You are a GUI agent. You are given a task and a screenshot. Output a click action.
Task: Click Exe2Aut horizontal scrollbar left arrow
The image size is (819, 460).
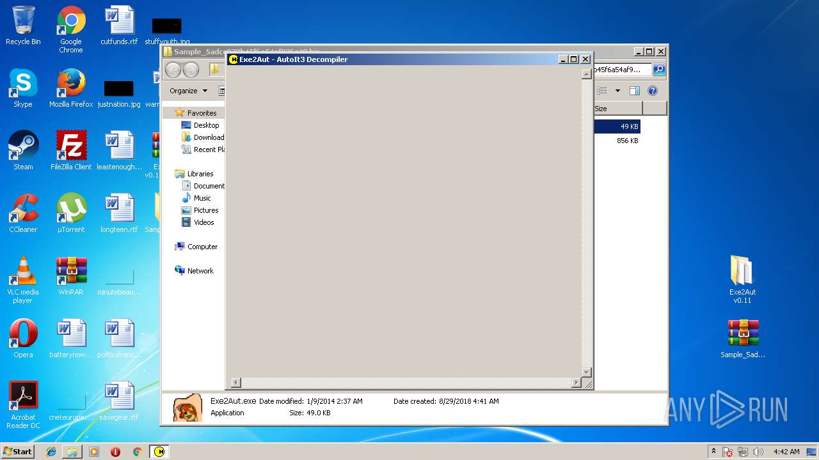(x=236, y=383)
